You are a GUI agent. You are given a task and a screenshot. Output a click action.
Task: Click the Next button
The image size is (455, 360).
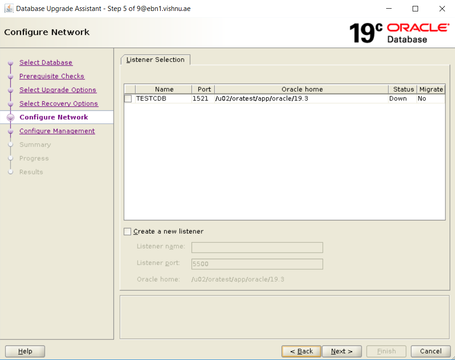pos(342,351)
